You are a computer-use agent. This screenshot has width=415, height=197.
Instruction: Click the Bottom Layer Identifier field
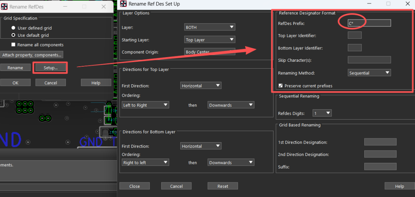[x=355, y=48]
